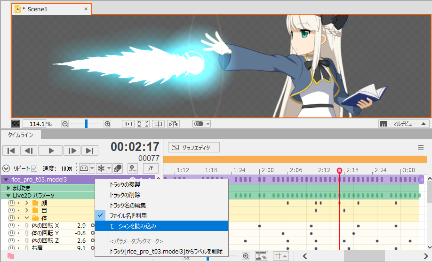Viewport: 432px width, 262px height.
Task: Open the timeline hamburger menu
Action: coord(421,147)
